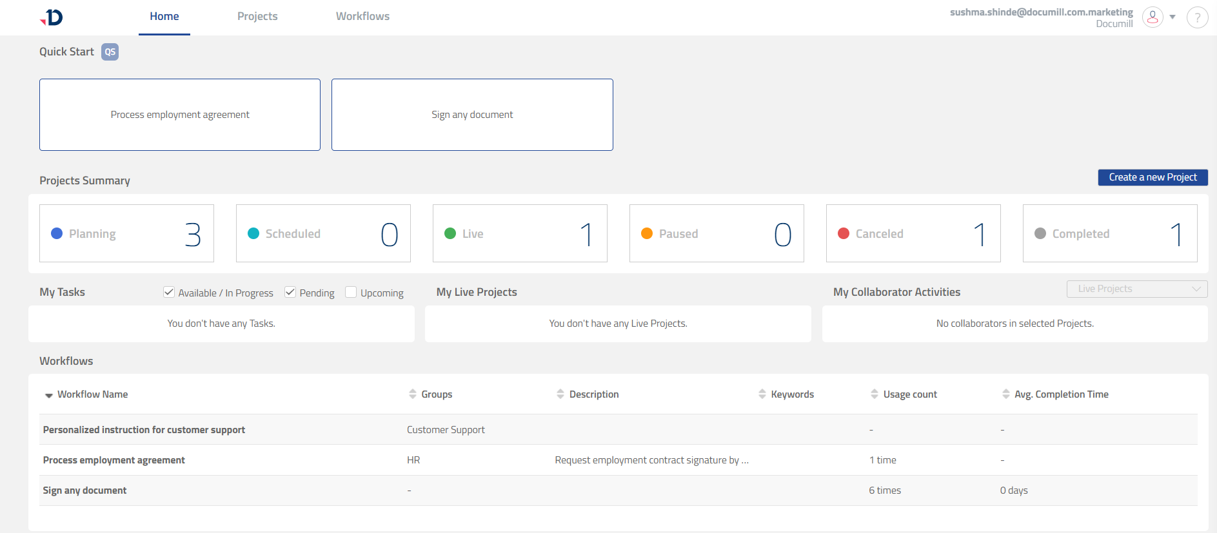Sort by Usage count column arrows
1217x533 pixels.
[x=875, y=394]
